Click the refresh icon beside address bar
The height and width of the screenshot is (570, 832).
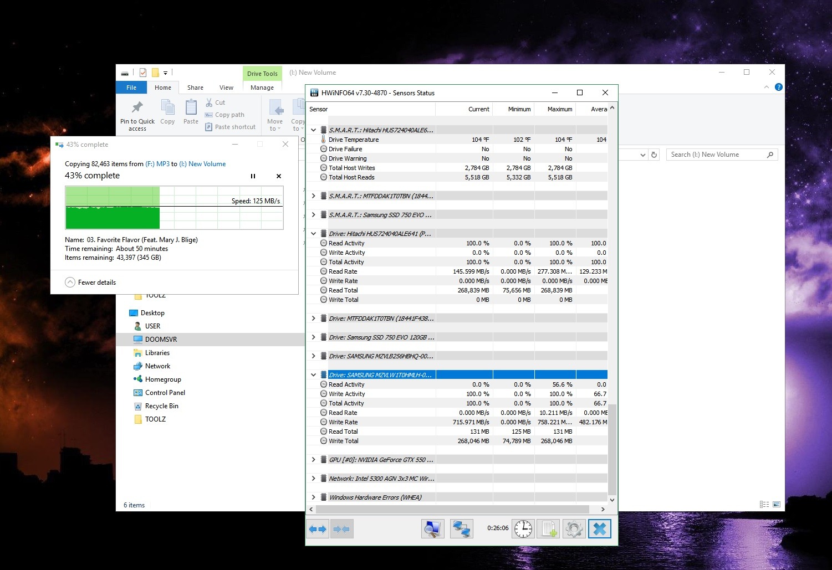click(x=654, y=155)
